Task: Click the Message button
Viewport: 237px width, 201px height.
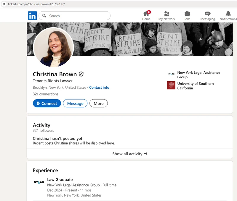Action: (x=75, y=103)
